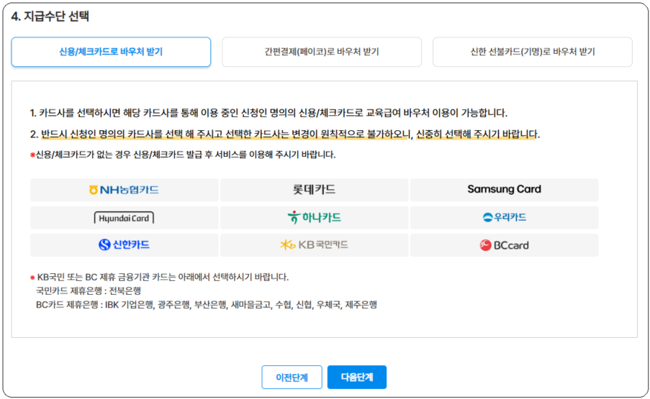Click the red-starred note on 신용/체크카드가 없는 경우
650x399 pixels.
183,155
